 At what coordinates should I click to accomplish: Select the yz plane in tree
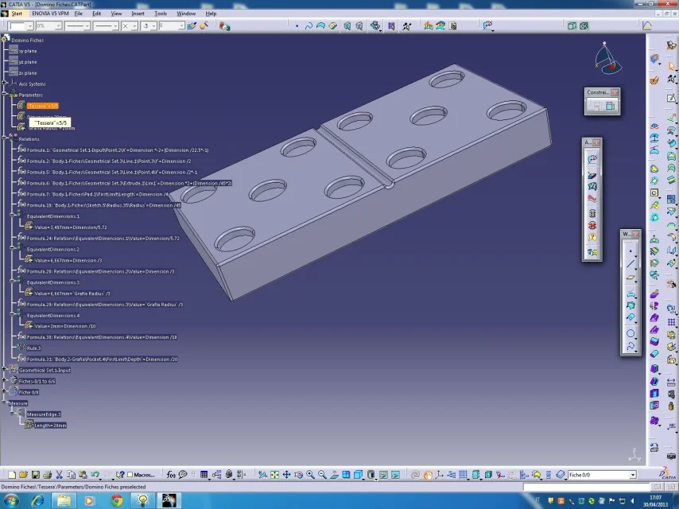[x=28, y=62]
